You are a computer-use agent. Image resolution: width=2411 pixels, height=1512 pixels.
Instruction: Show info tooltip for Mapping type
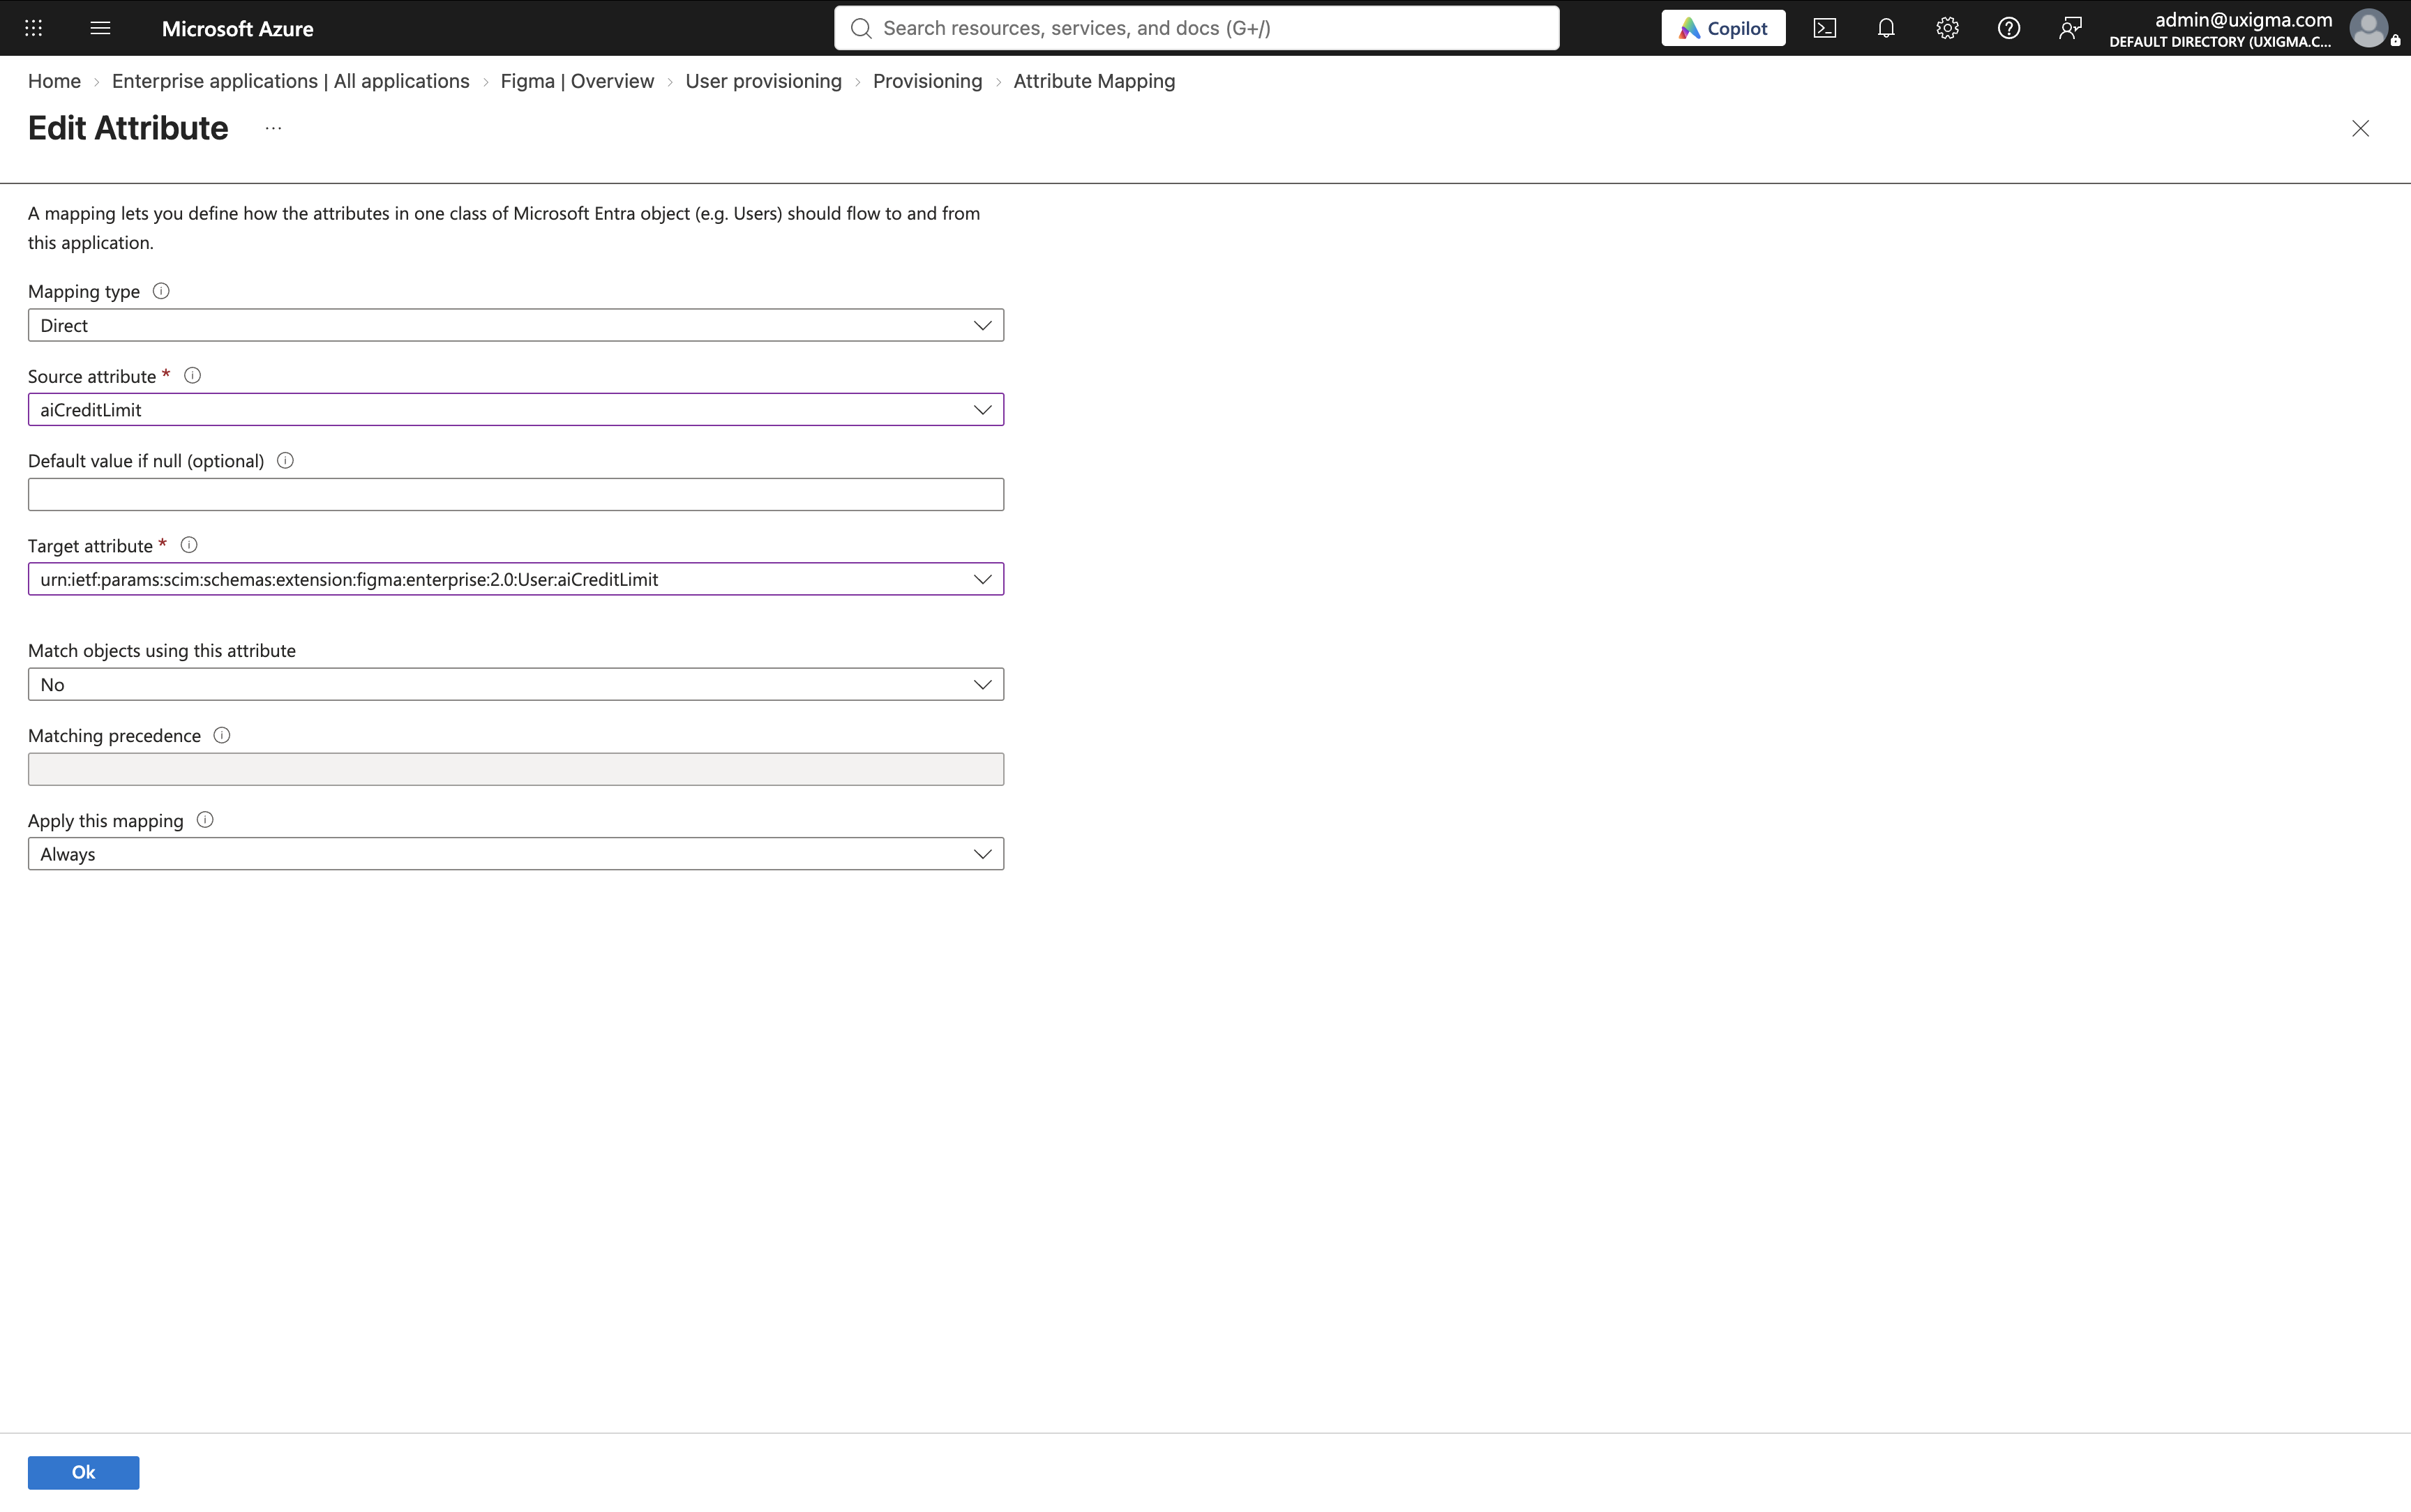[161, 291]
